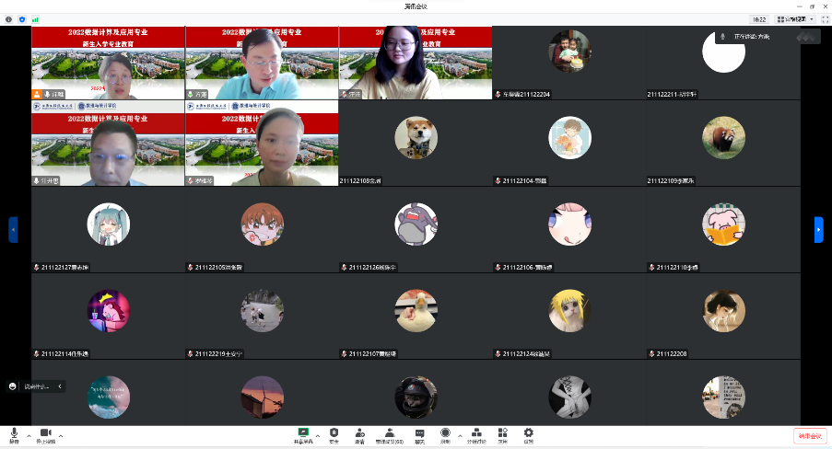
Task: Select participant tile 211122127 with Miku avatar
Action: [108, 230]
